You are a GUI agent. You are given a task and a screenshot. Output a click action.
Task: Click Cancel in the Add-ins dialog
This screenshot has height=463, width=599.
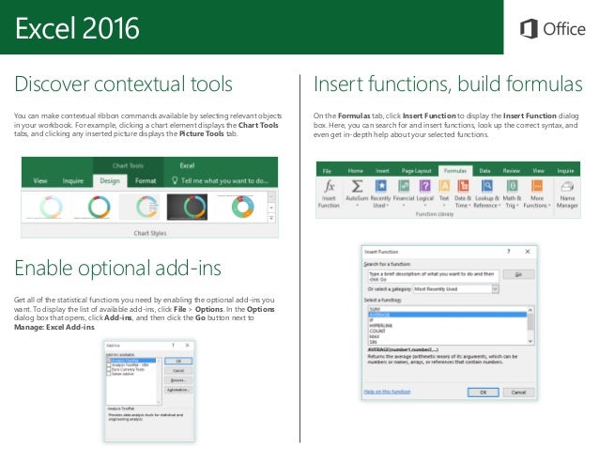pos(178,371)
